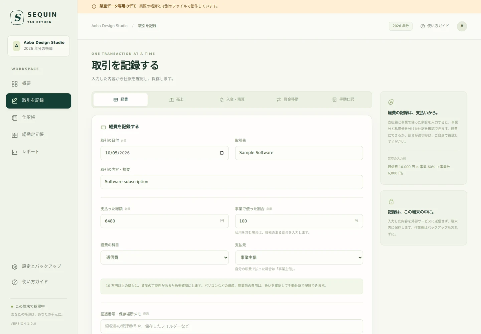Screen dimensions: 481x334
Task: Open the Aoba Design Studio workspace switcher
Action: 38,46
